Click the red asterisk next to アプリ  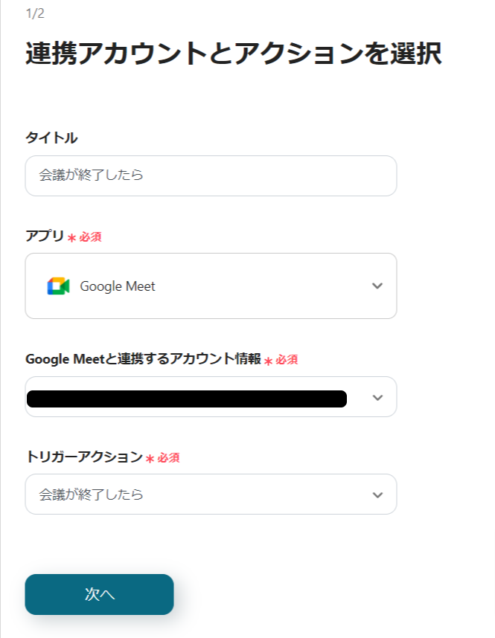(71, 238)
